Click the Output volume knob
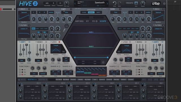 [x=143, y=3]
